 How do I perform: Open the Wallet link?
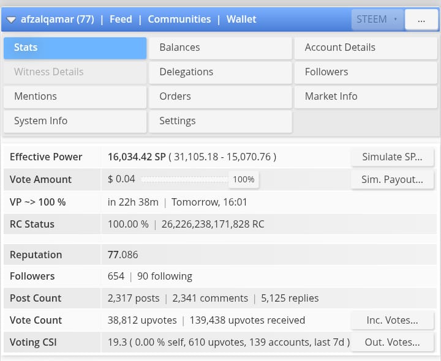click(x=241, y=20)
